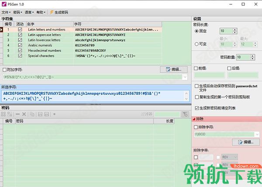Click the second floppy save-as icon
This screenshot has height=187, width=262.
[47, 114]
